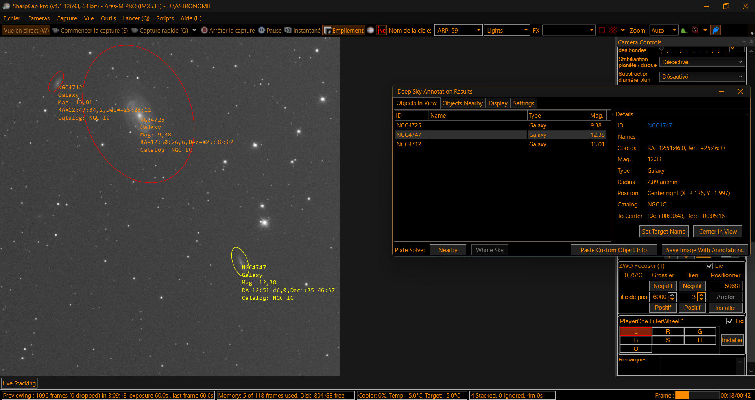
Task: Open the Nom de la cible ARP159 dropdown
Action: [x=458, y=30]
